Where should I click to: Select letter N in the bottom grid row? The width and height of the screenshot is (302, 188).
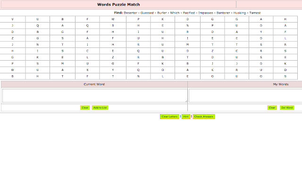point(138,76)
